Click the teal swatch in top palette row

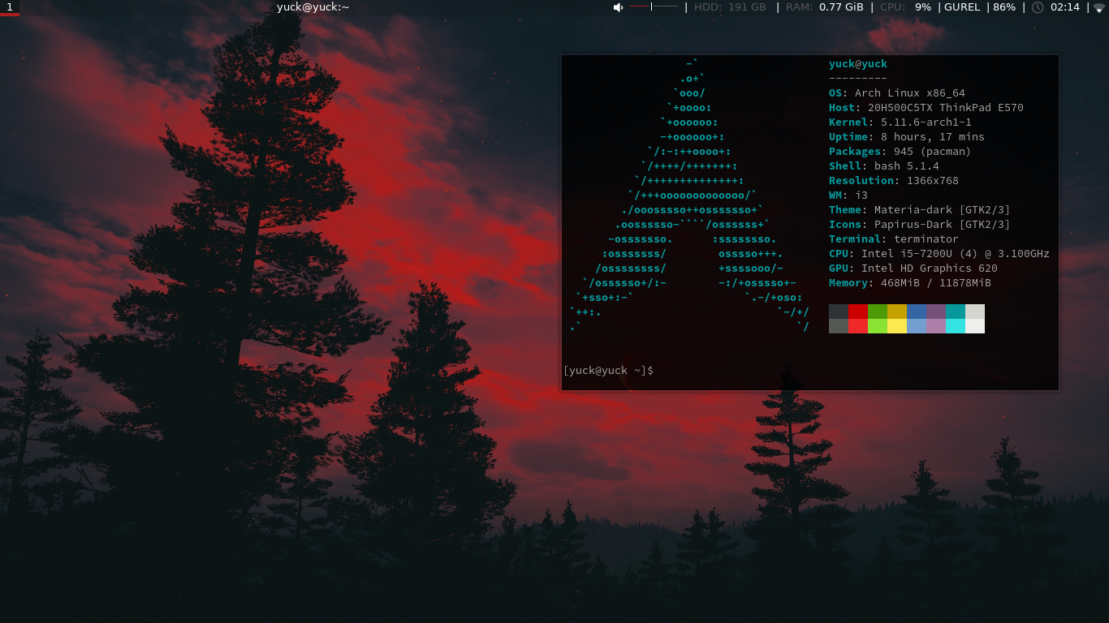coord(956,311)
